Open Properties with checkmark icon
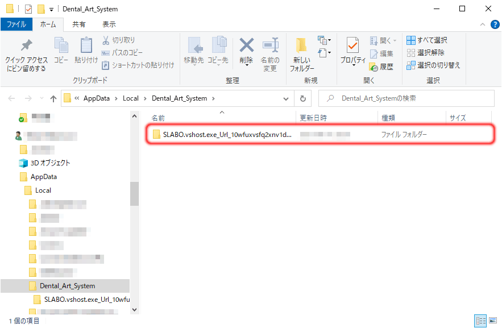The image size is (502, 328). 352,46
